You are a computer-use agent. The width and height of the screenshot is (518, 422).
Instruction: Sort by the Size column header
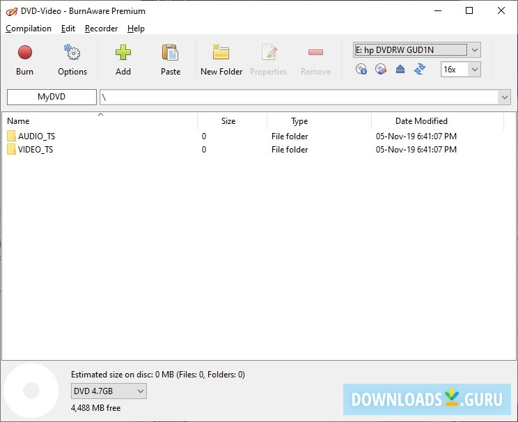coord(233,121)
